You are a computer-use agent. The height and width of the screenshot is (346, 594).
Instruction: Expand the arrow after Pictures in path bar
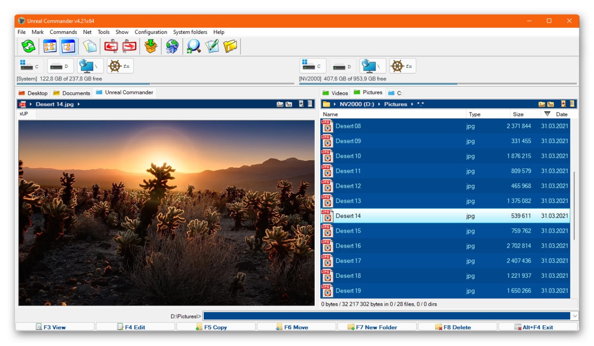click(411, 104)
